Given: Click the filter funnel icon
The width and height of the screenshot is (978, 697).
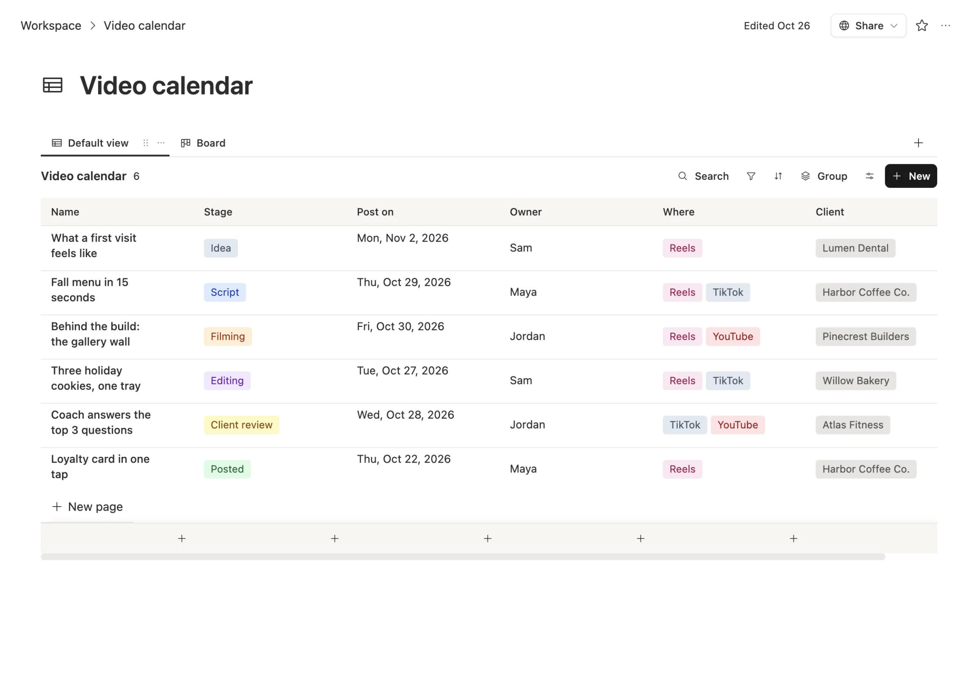Looking at the screenshot, I should (751, 176).
